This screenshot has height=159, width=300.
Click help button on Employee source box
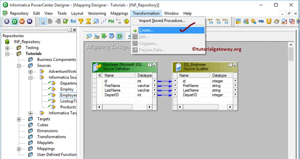pos(150,65)
